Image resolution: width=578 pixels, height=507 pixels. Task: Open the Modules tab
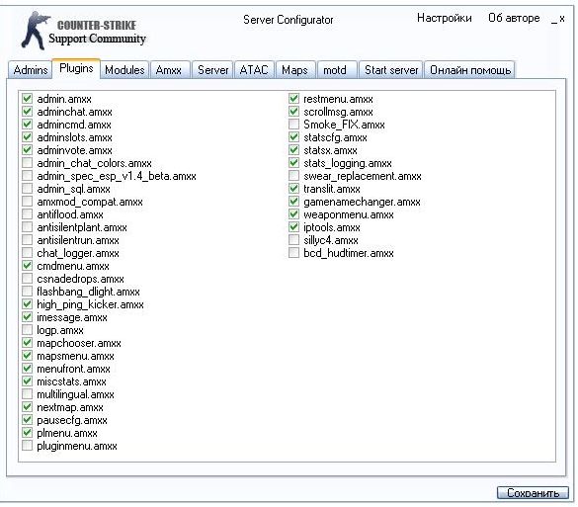pos(124,70)
